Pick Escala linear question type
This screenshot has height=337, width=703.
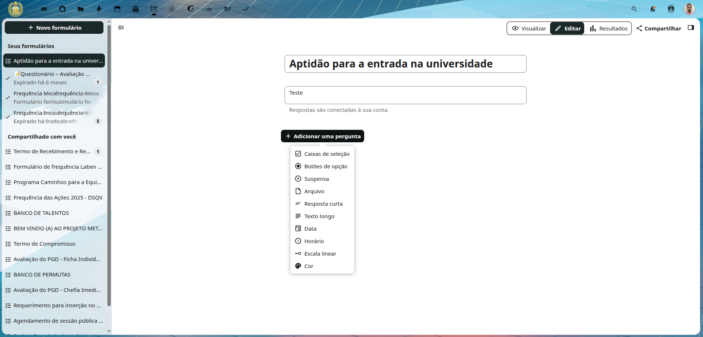(x=320, y=254)
